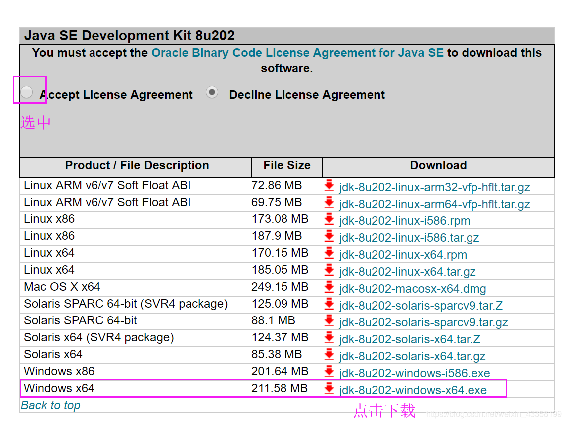Download jdk-8u202-windows-x64.exe
Viewport: 566px width, 423px height.
(413, 390)
